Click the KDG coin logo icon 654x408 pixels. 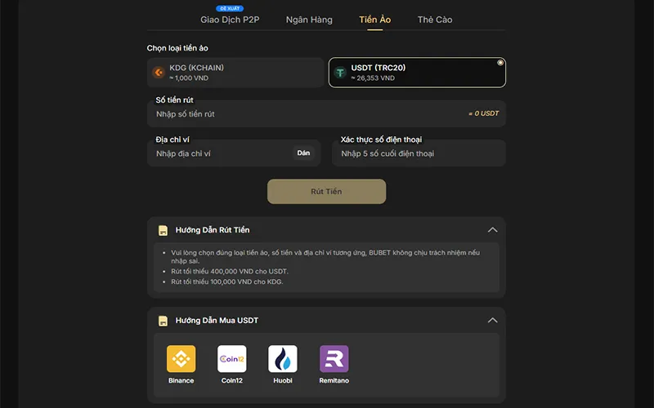[159, 73]
